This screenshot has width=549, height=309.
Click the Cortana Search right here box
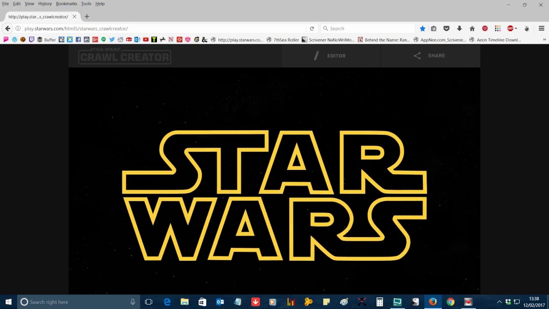[x=78, y=302]
